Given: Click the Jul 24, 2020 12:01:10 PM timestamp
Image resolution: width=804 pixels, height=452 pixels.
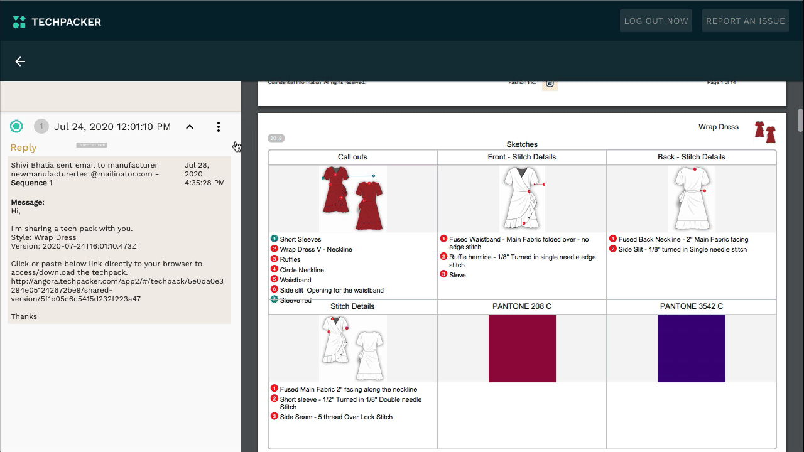Looking at the screenshot, I should pyautogui.click(x=112, y=127).
